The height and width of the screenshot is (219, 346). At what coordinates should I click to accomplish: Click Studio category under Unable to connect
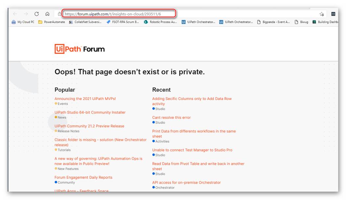coord(159,155)
